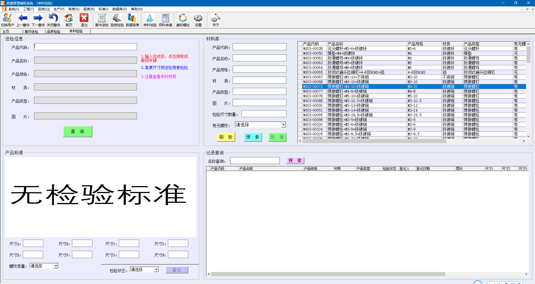The height and width of the screenshot is (284, 535).
Task: Open the 帮助[H] menu
Action: (x=137, y=9)
